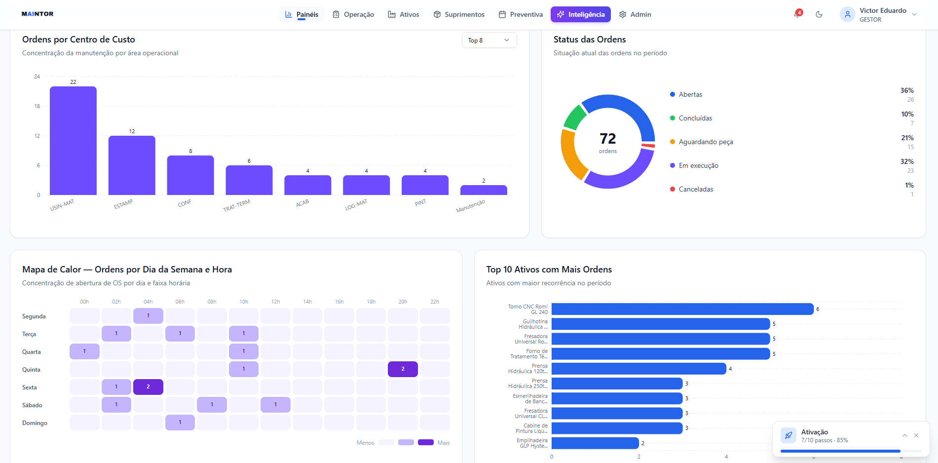
Task: Open the Suprimentos menu item
Action: (459, 14)
